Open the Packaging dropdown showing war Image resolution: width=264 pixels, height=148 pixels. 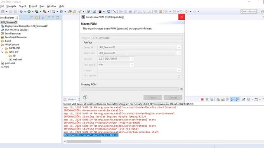(x=132, y=65)
